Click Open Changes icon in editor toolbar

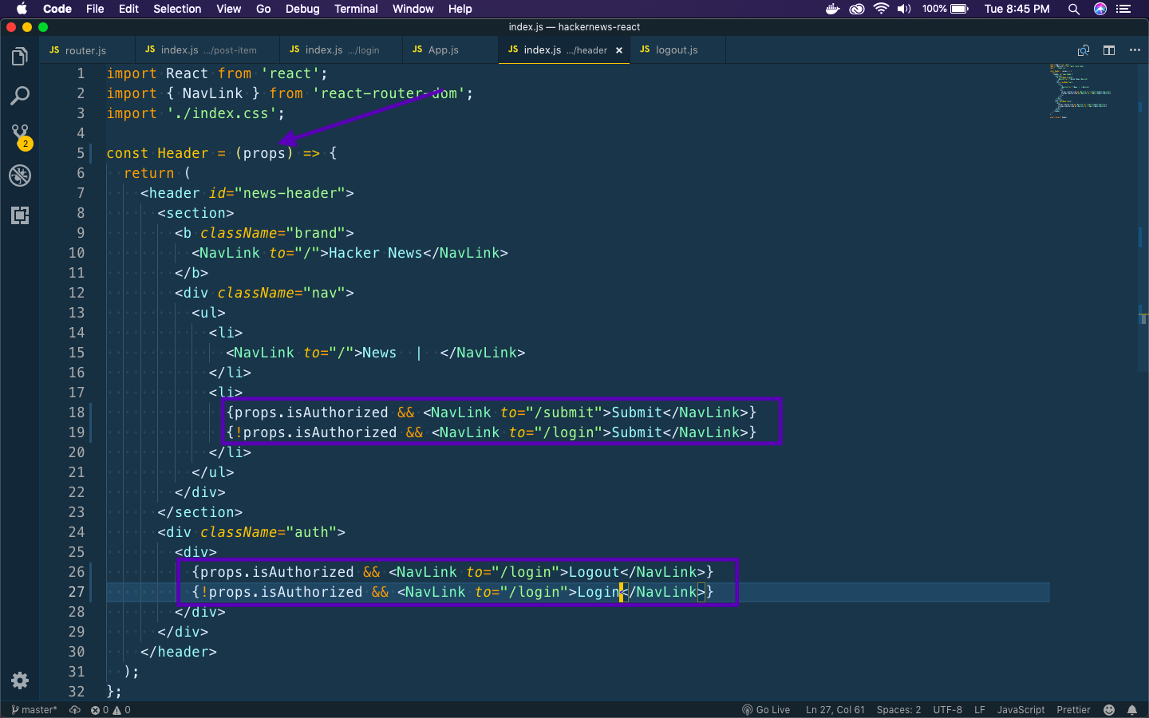[x=1084, y=50]
